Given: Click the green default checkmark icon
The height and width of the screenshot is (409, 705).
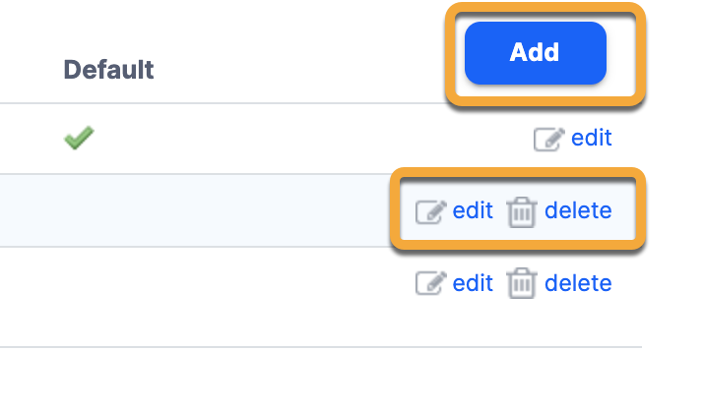Looking at the screenshot, I should 79,140.
